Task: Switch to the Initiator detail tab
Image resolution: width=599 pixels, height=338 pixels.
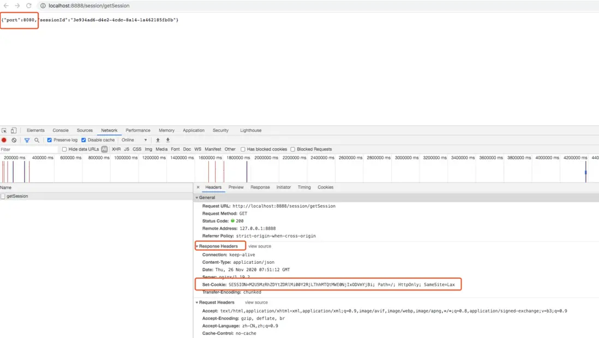Action: coord(284,187)
